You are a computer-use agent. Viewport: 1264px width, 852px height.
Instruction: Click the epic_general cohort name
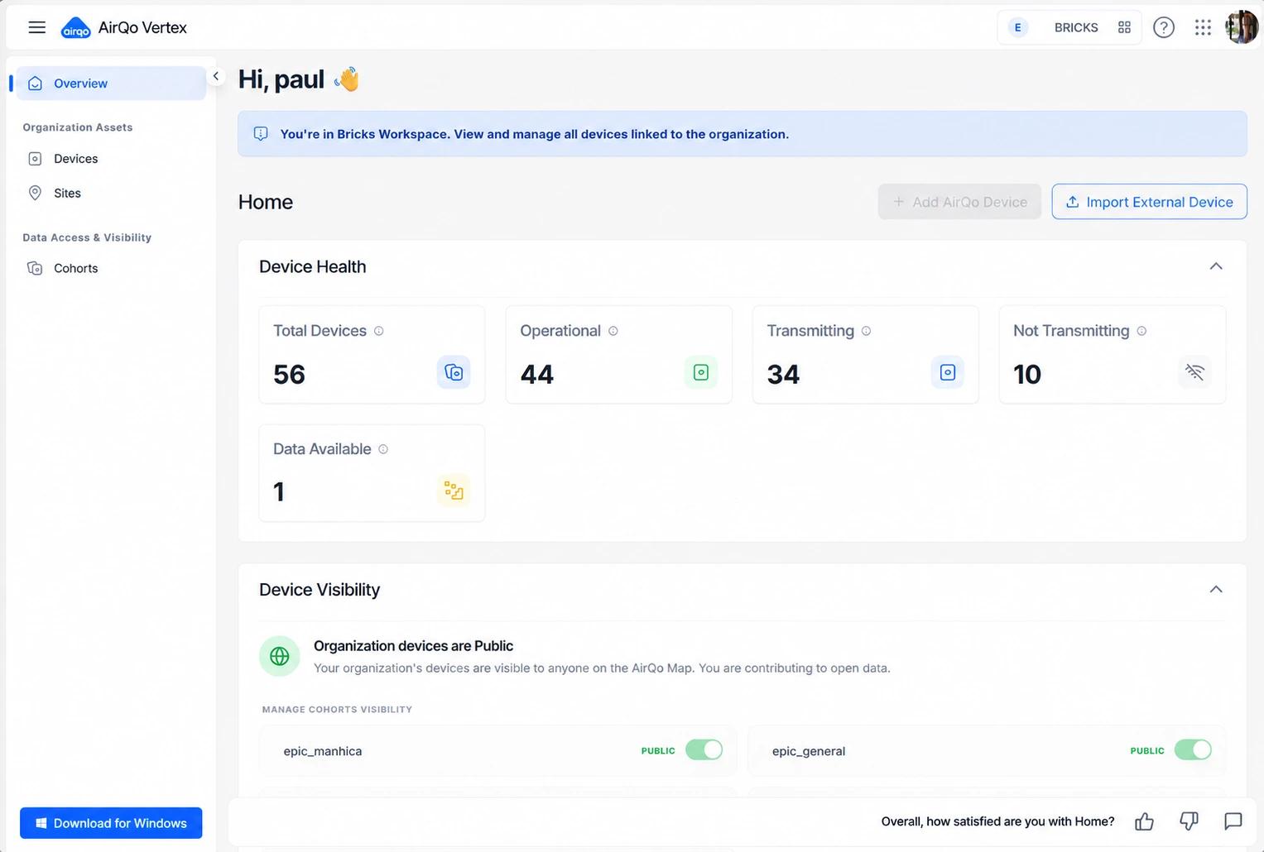pyautogui.click(x=809, y=751)
